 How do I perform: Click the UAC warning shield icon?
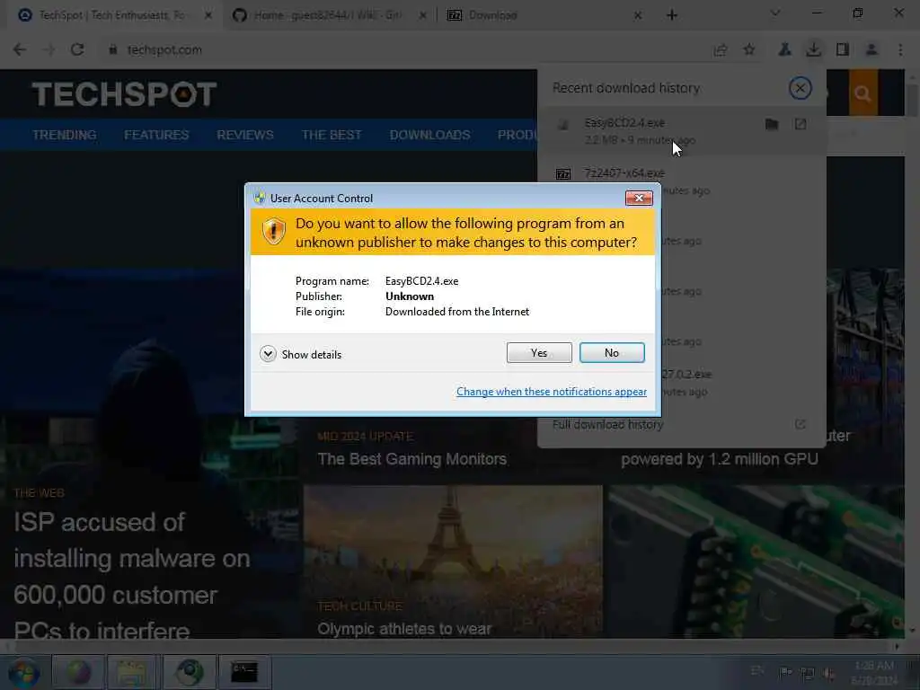coord(273,231)
